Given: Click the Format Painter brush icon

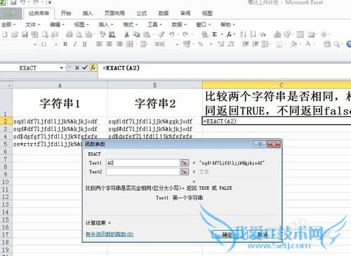Looking at the screenshot, I should [x=161, y=34].
